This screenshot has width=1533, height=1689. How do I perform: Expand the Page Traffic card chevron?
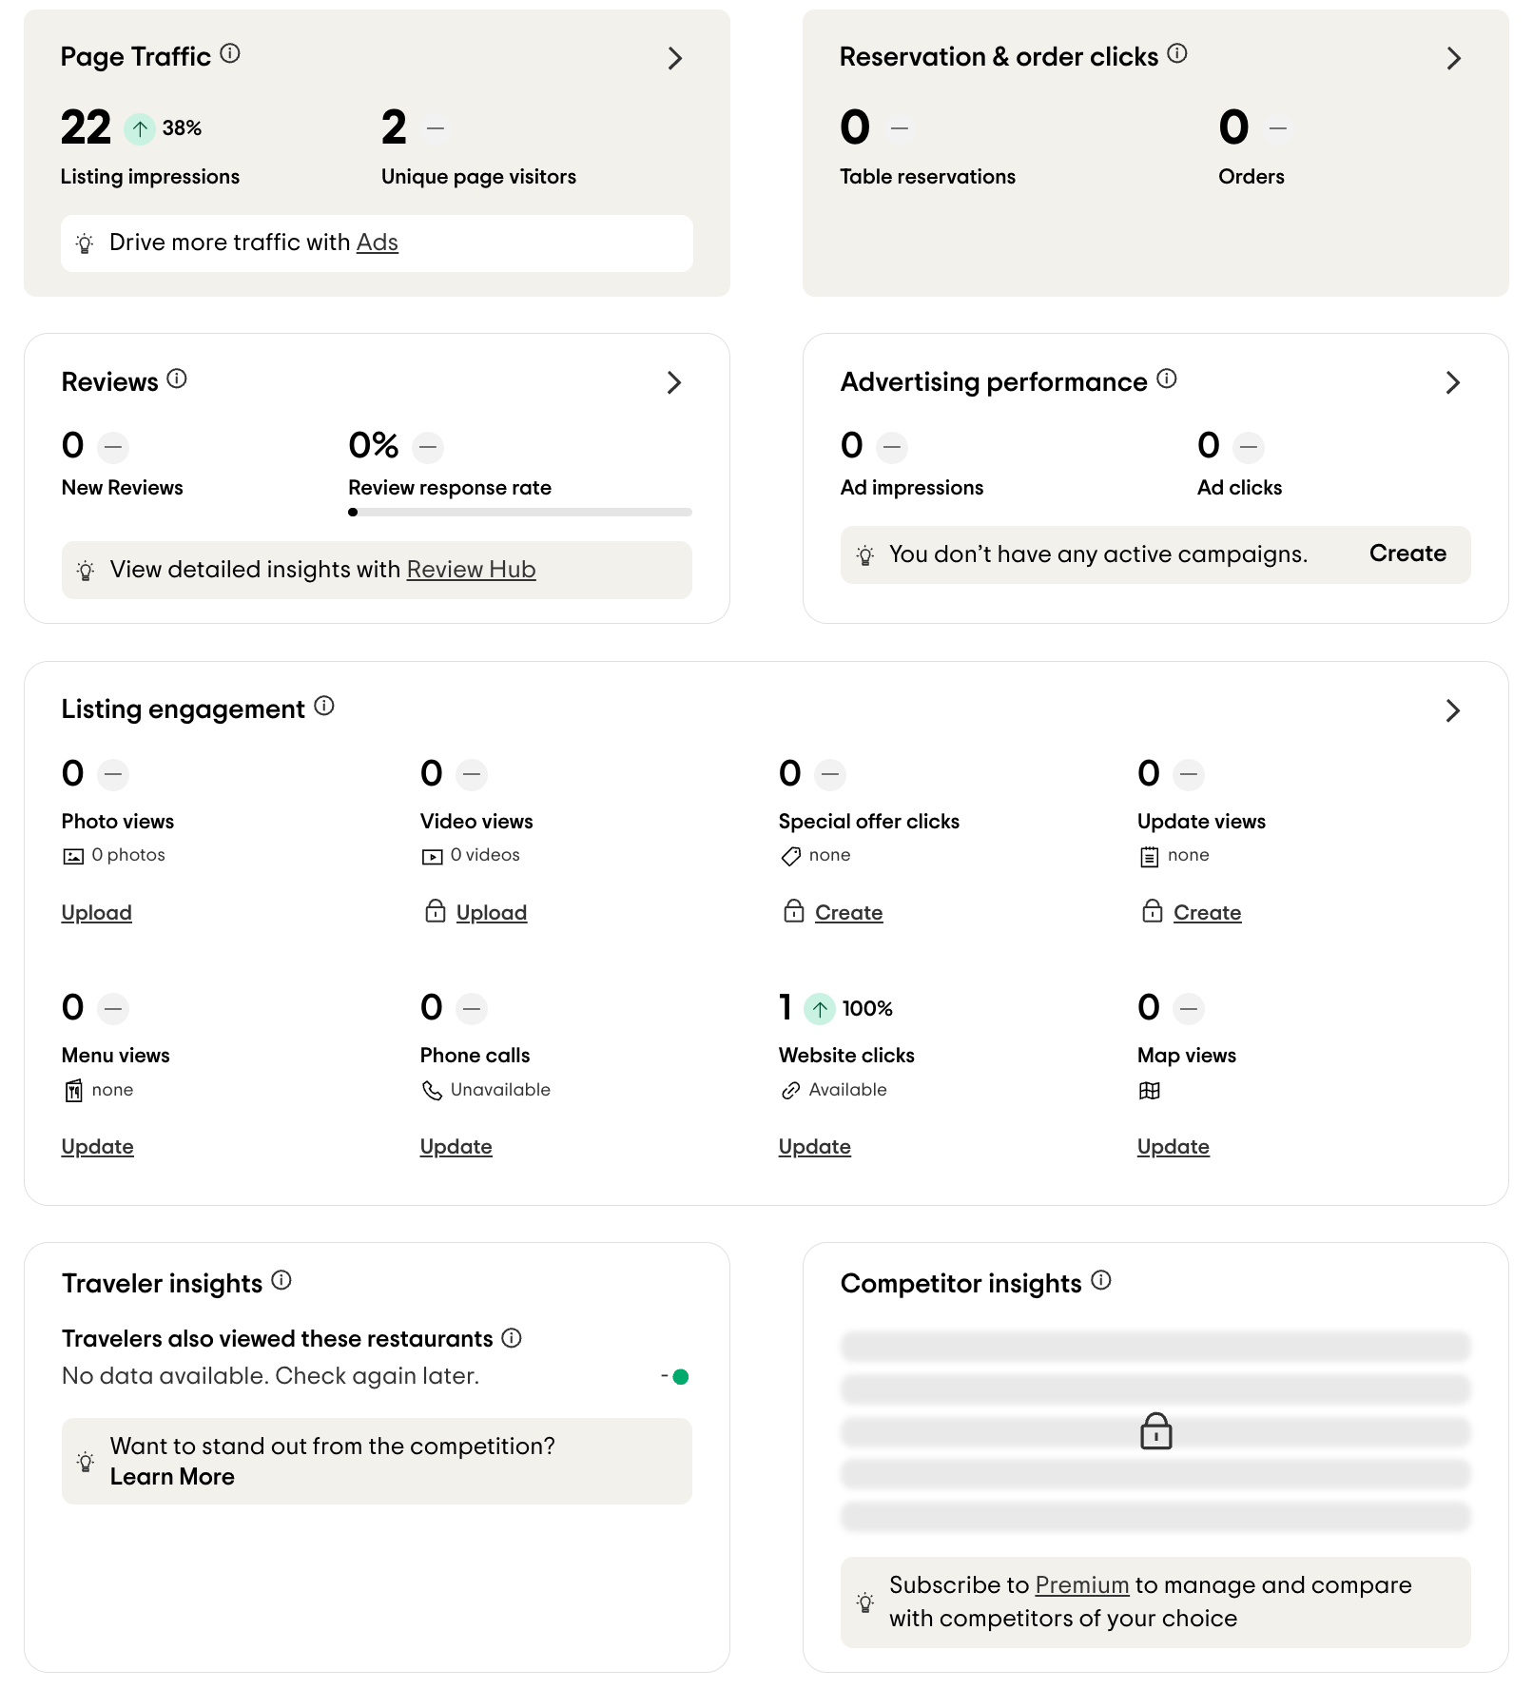675,58
